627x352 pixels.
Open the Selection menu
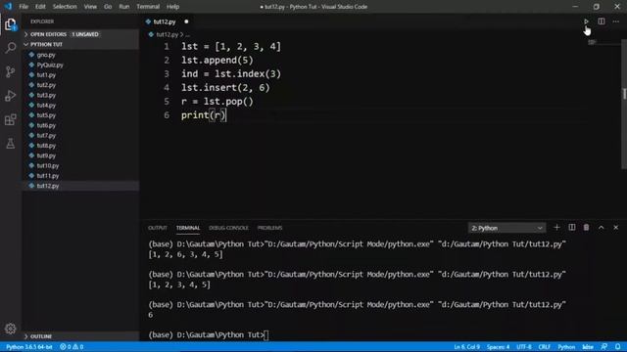point(65,7)
